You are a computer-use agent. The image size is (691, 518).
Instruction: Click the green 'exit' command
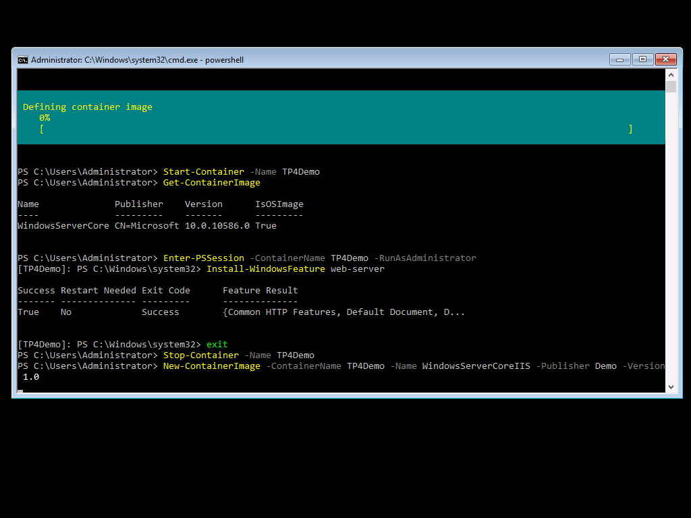217,345
